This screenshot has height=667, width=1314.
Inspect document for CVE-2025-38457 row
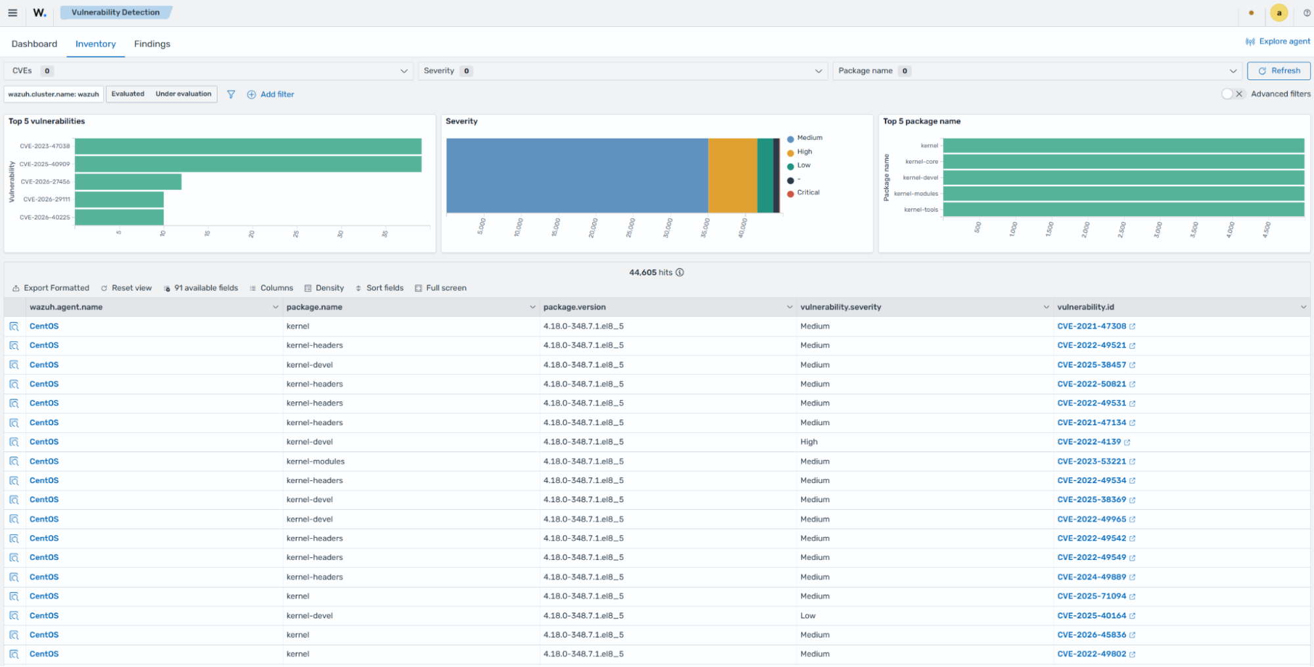click(x=14, y=365)
